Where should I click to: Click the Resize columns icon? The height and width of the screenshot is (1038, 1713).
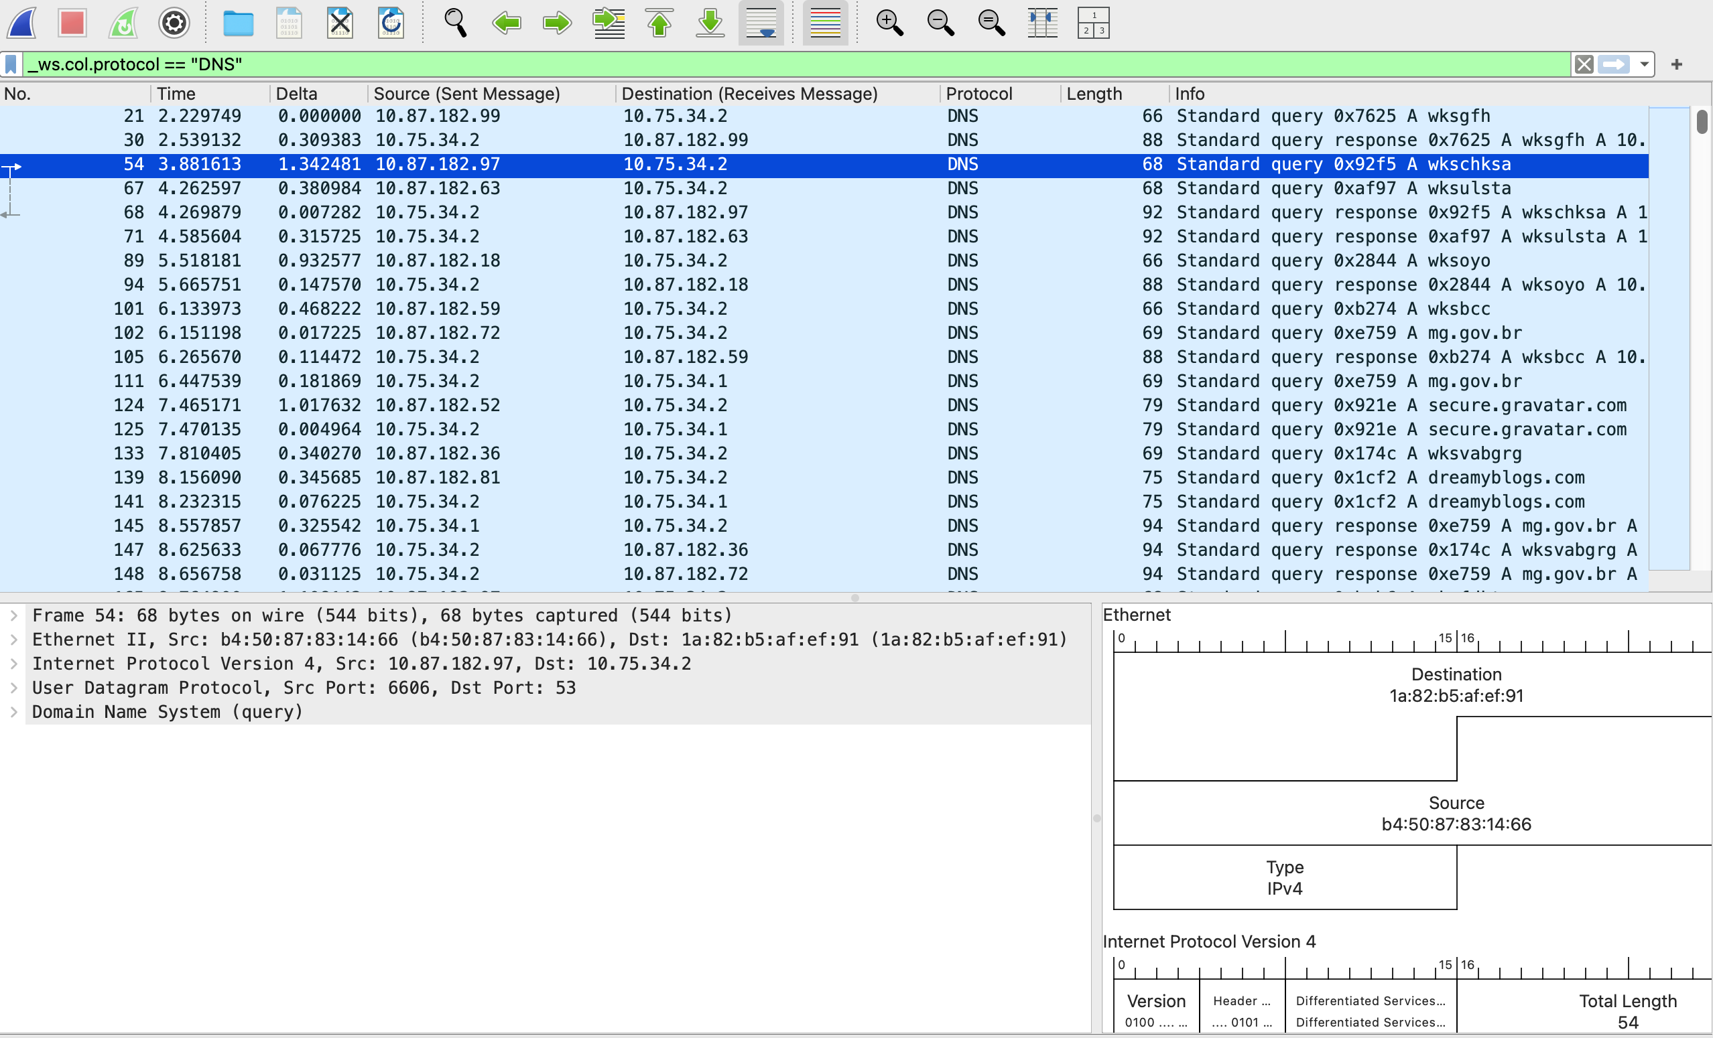point(1042,23)
